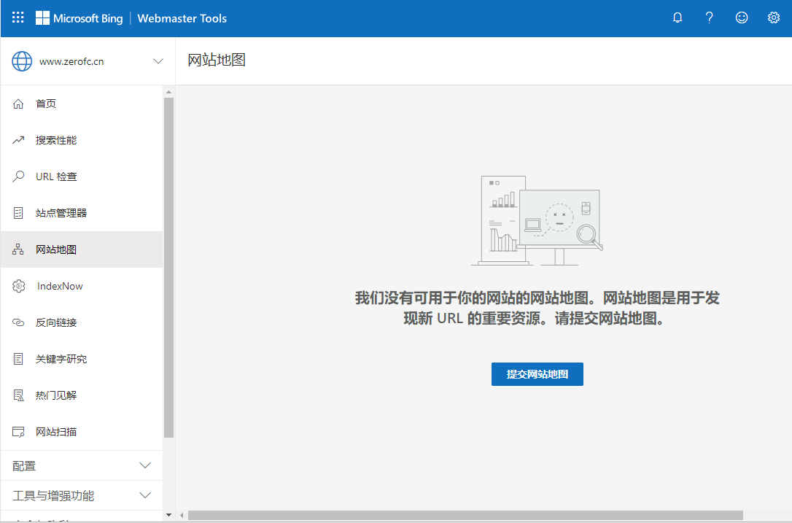Click the www.zerofc.cn site name
792x523 pixels.
tap(71, 62)
